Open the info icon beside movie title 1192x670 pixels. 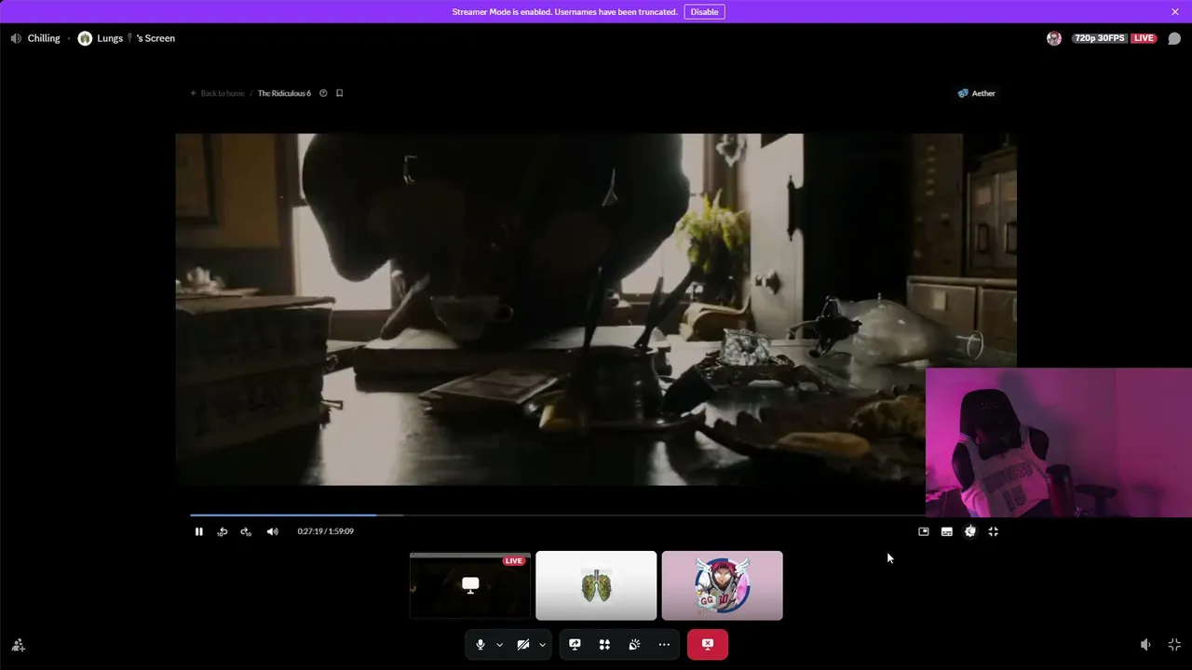pos(323,93)
